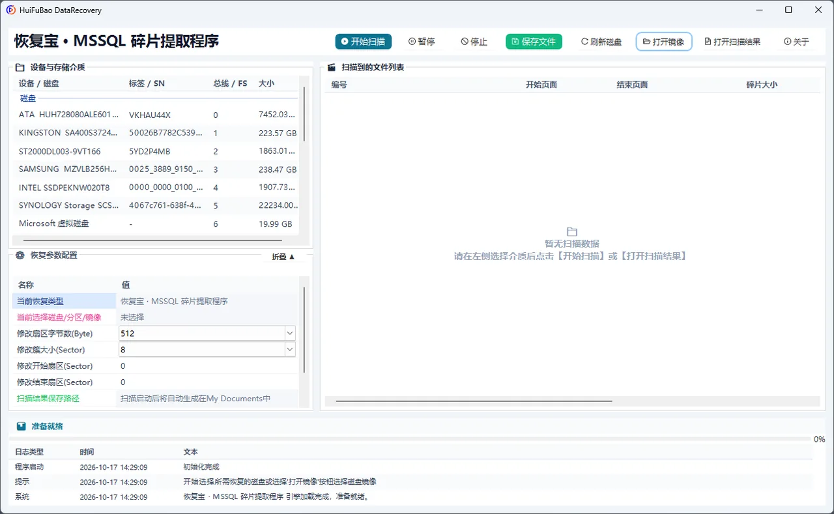Click the 设备 / 磁盘 column header
The width and height of the screenshot is (834, 514).
click(39, 83)
